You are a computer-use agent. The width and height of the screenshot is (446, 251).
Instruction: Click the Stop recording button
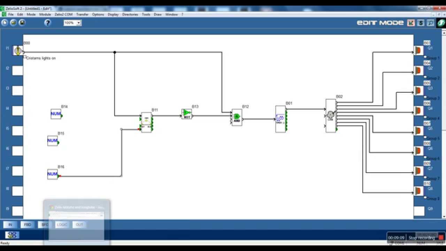pyautogui.click(x=426, y=238)
